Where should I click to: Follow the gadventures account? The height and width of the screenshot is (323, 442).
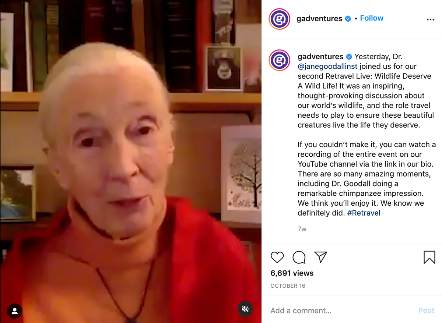pyautogui.click(x=372, y=18)
